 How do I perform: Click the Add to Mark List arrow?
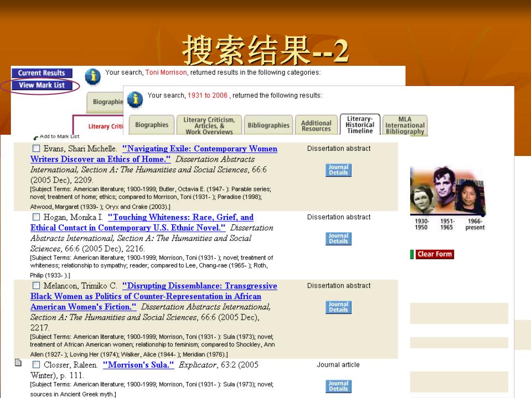36,137
